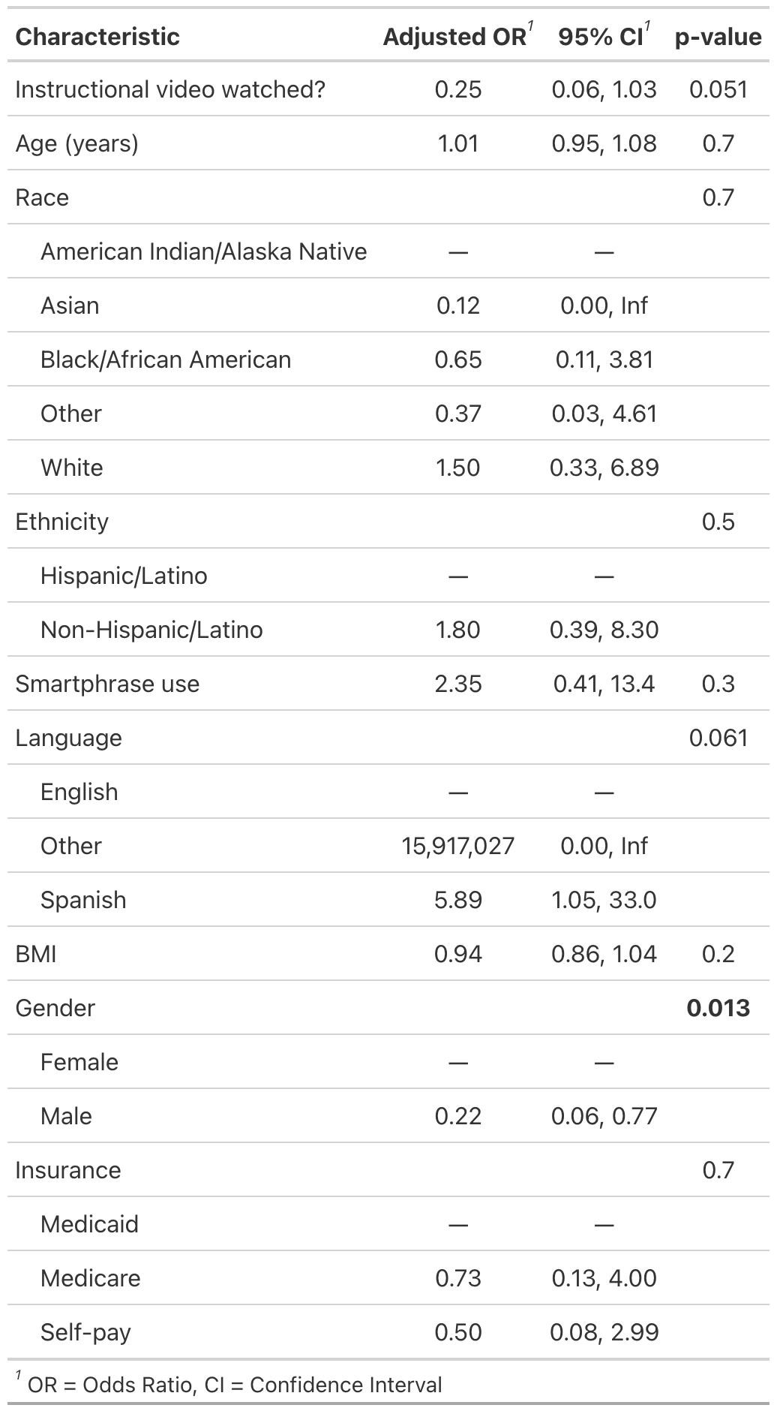This screenshot has width=777, height=1411.
Task: Select the Black/African American row label
Action: (x=166, y=360)
